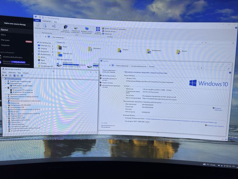This screenshot has width=238, height=179.
Task: Click Добавить сетевое расположение icon
Action: click(x=87, y=28)
